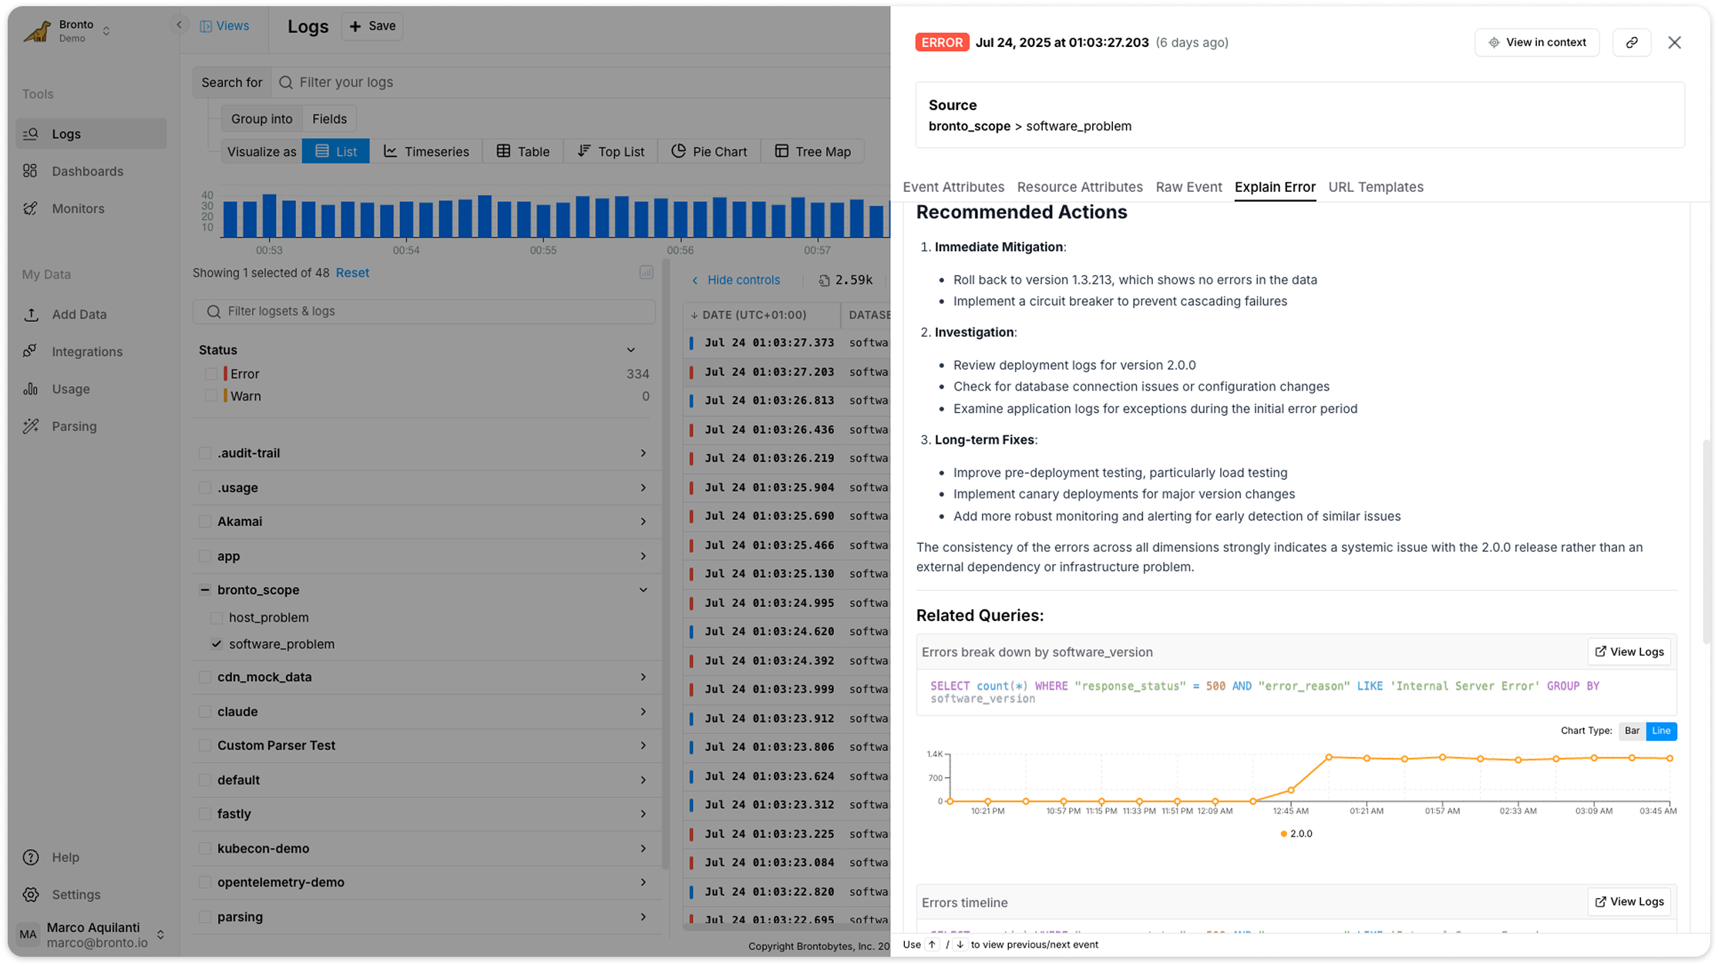The height and width of the screenshot is (966, 1718).
Task: Switch chart type to Line
Action: pyautogui.click(x=1661, y=731)
